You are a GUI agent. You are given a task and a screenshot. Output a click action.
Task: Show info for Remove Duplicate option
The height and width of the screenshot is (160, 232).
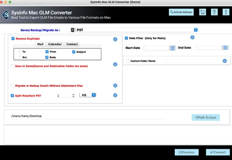(x=115, y=39)
